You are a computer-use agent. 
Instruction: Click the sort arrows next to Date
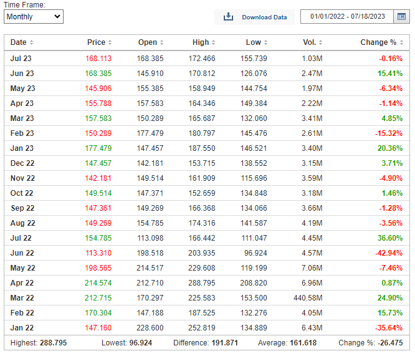tap(32, 42)
